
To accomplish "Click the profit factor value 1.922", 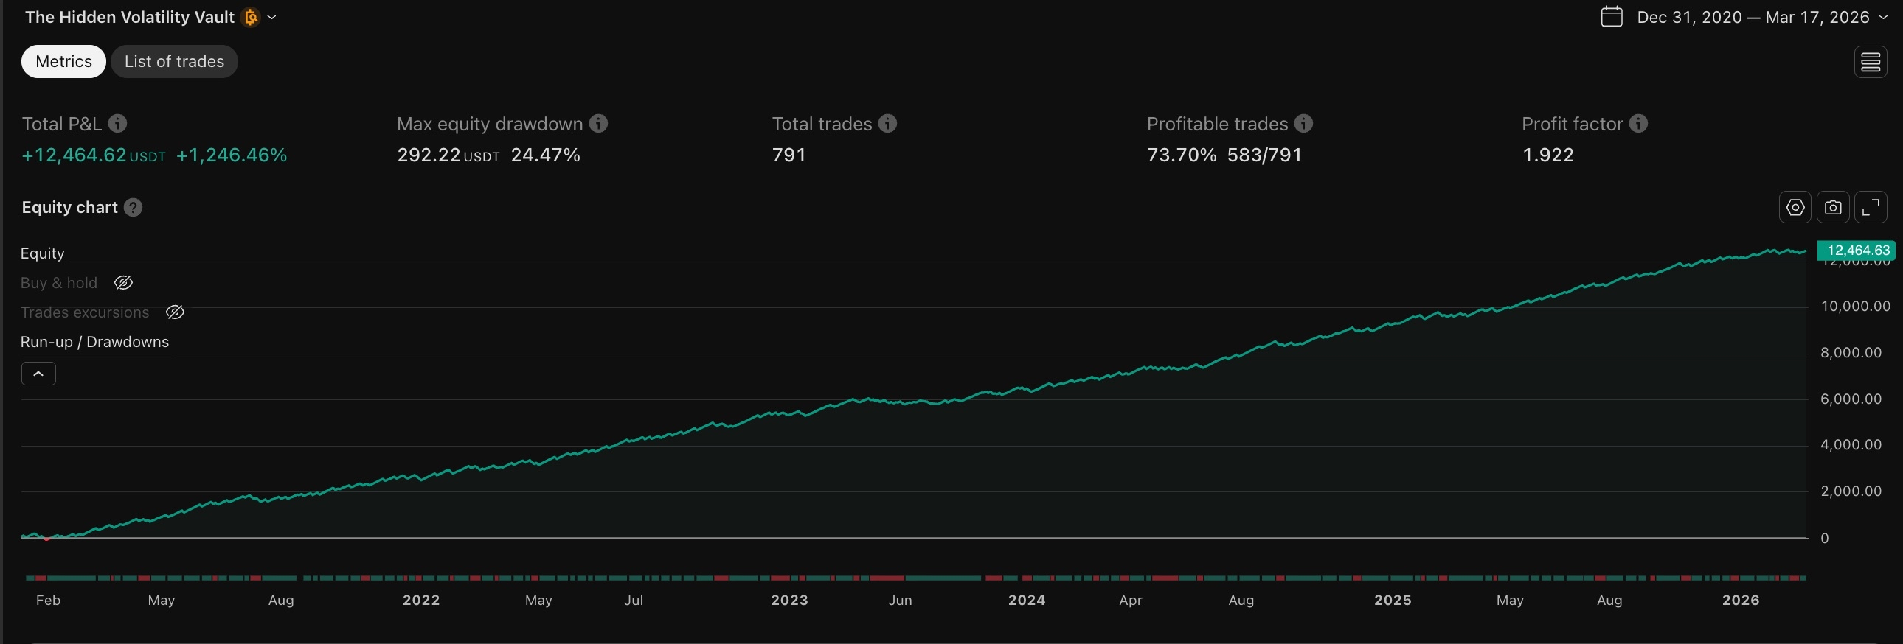I will [x=1547, y=155].
